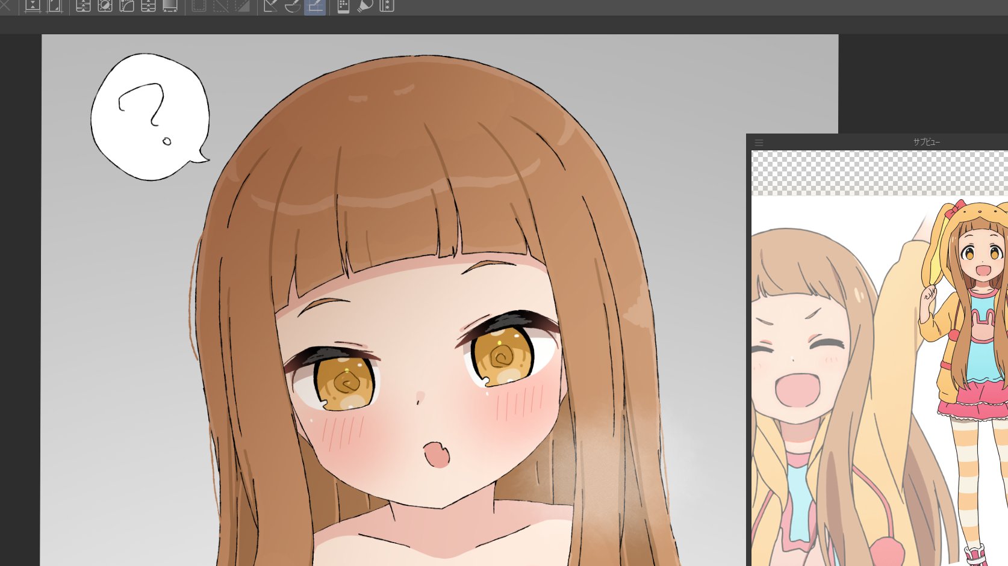
Task: Click the smartphone icon in the command bar
Action: (x=343, y=6)
